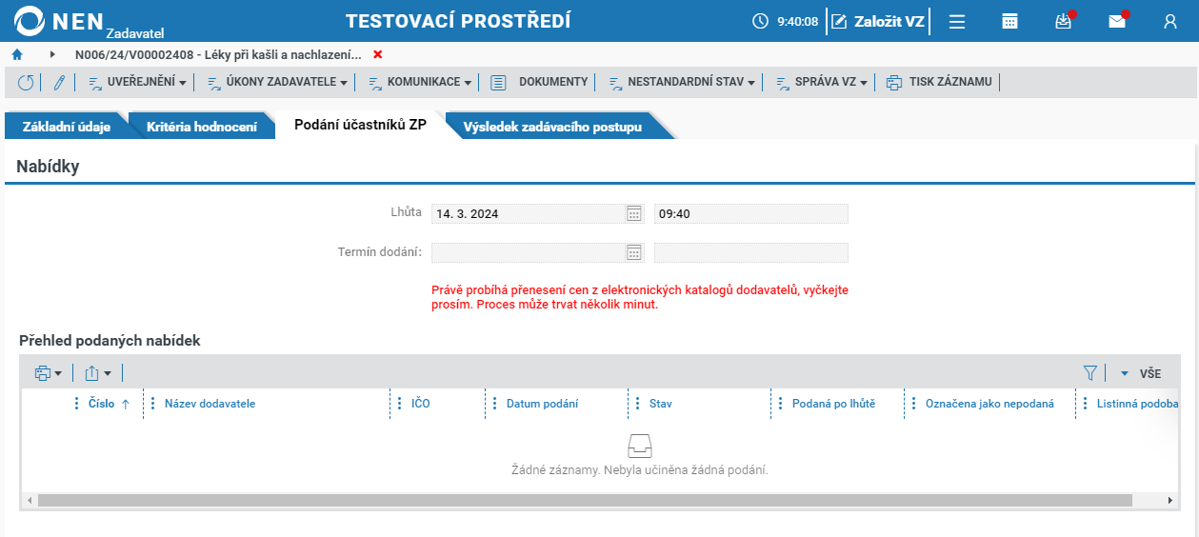
Task: Open column menu dots for IČO
Action: [x=400, y=404]
